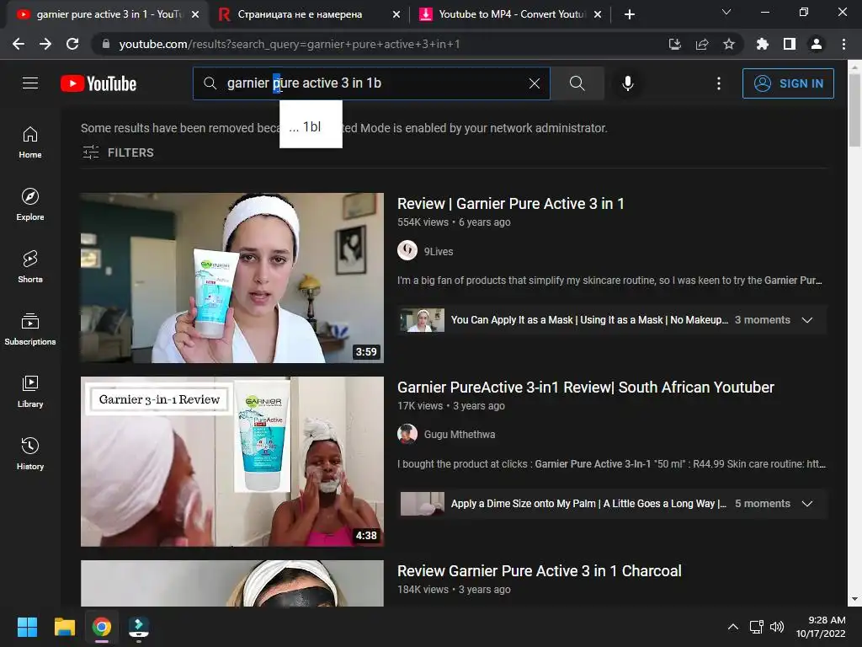This screenshot has width=862, height=647.
Task: Open 9Lives channel avatar
Action: [407, 250]
